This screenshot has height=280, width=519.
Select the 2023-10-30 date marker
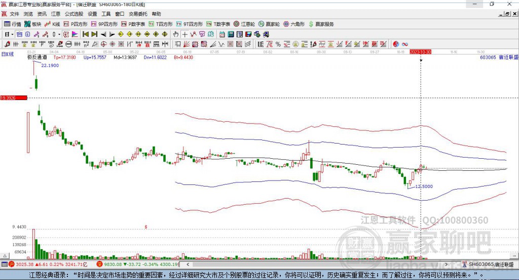(x=420, y=52)
